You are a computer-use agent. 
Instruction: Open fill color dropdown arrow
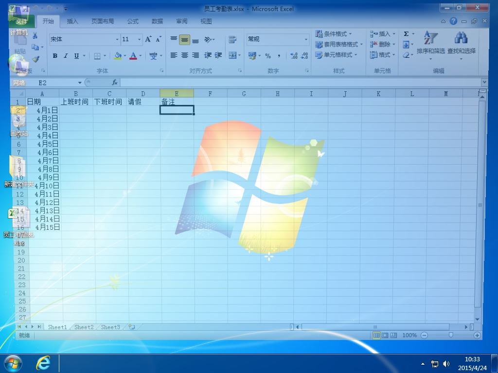pyautogui.click(x=124, y=56)
